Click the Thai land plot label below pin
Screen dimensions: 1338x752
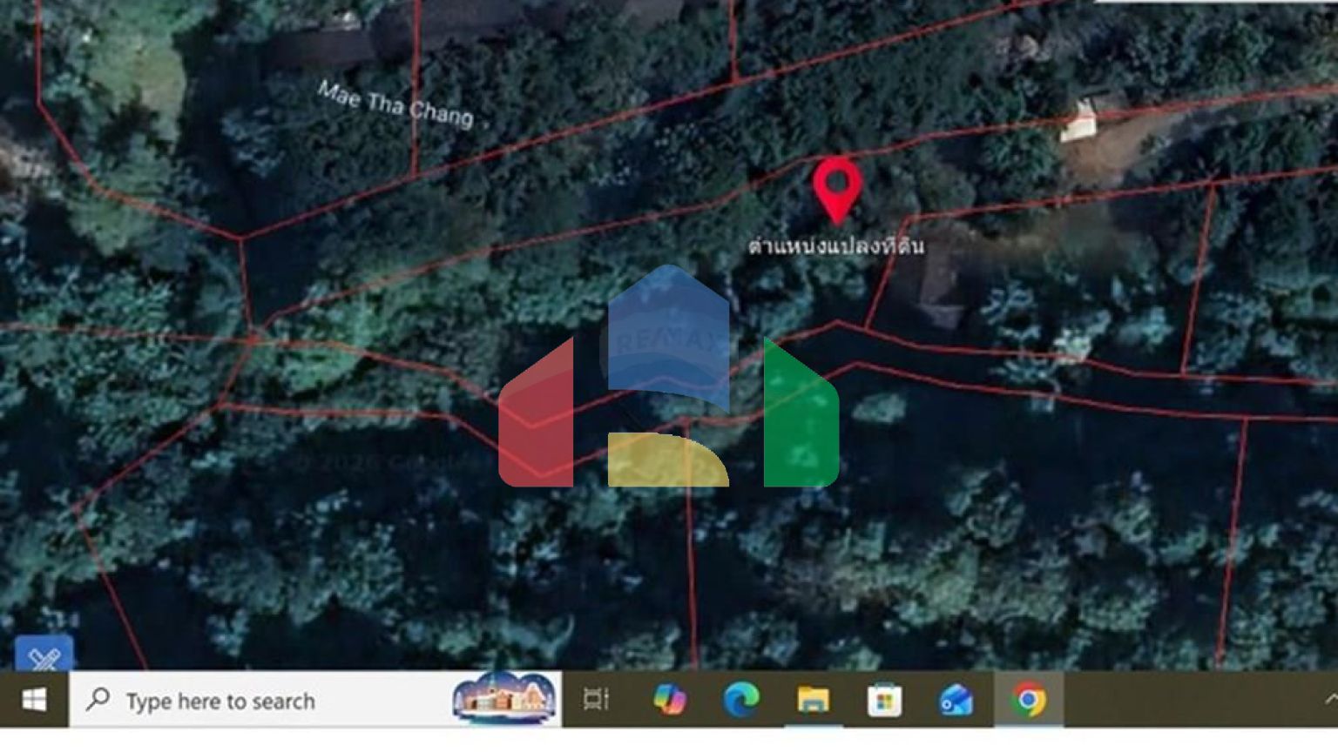(836, 247)
